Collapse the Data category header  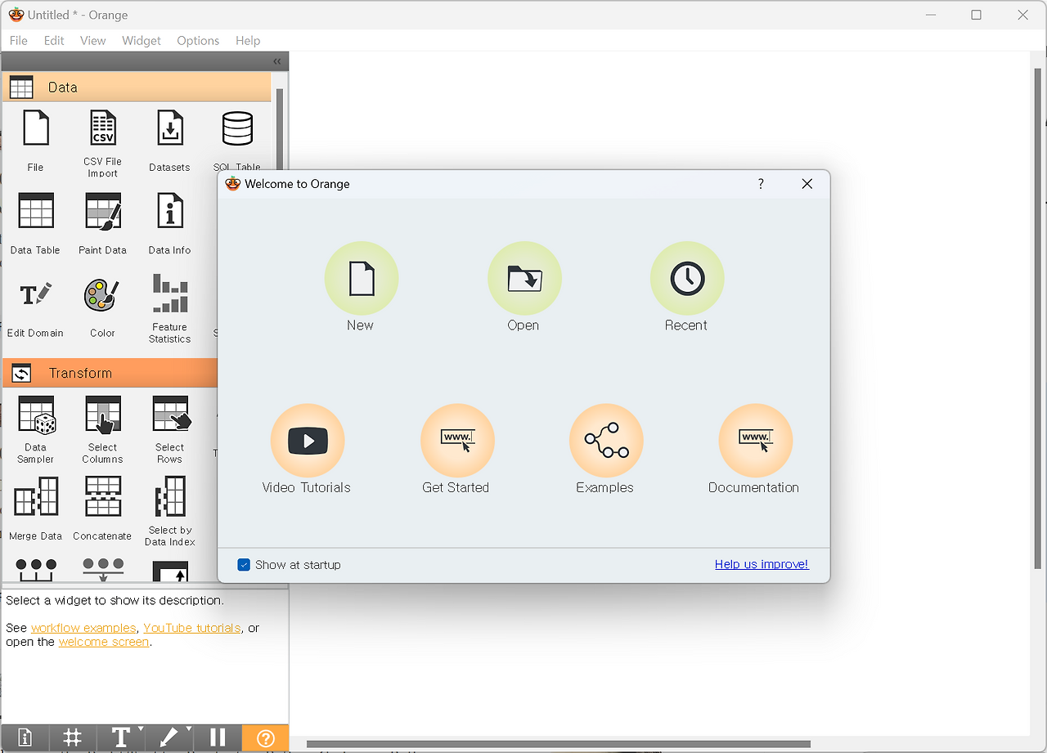(x=137, y=87)
